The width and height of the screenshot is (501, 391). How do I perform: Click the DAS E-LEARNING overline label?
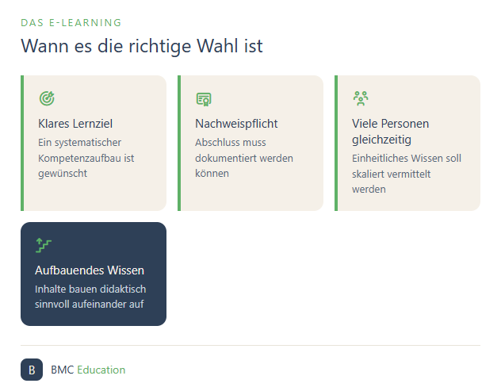click(x=71, y=23)
